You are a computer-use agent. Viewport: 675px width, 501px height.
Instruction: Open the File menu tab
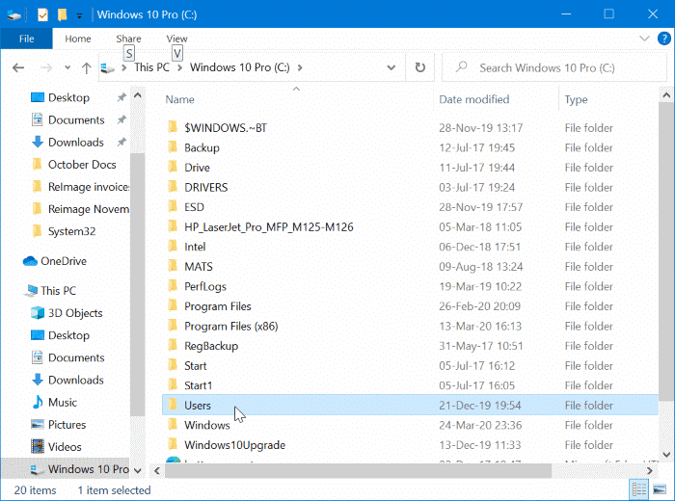click(x=27, y=39)
